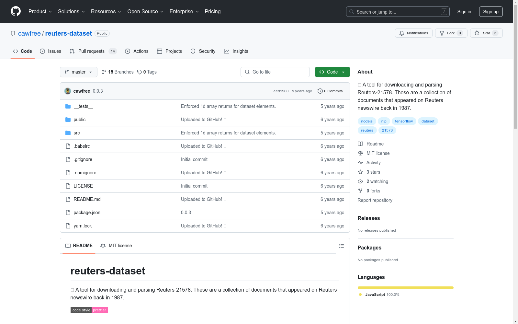
Task: Click the Search or jump to field
Action: (398, 12)
